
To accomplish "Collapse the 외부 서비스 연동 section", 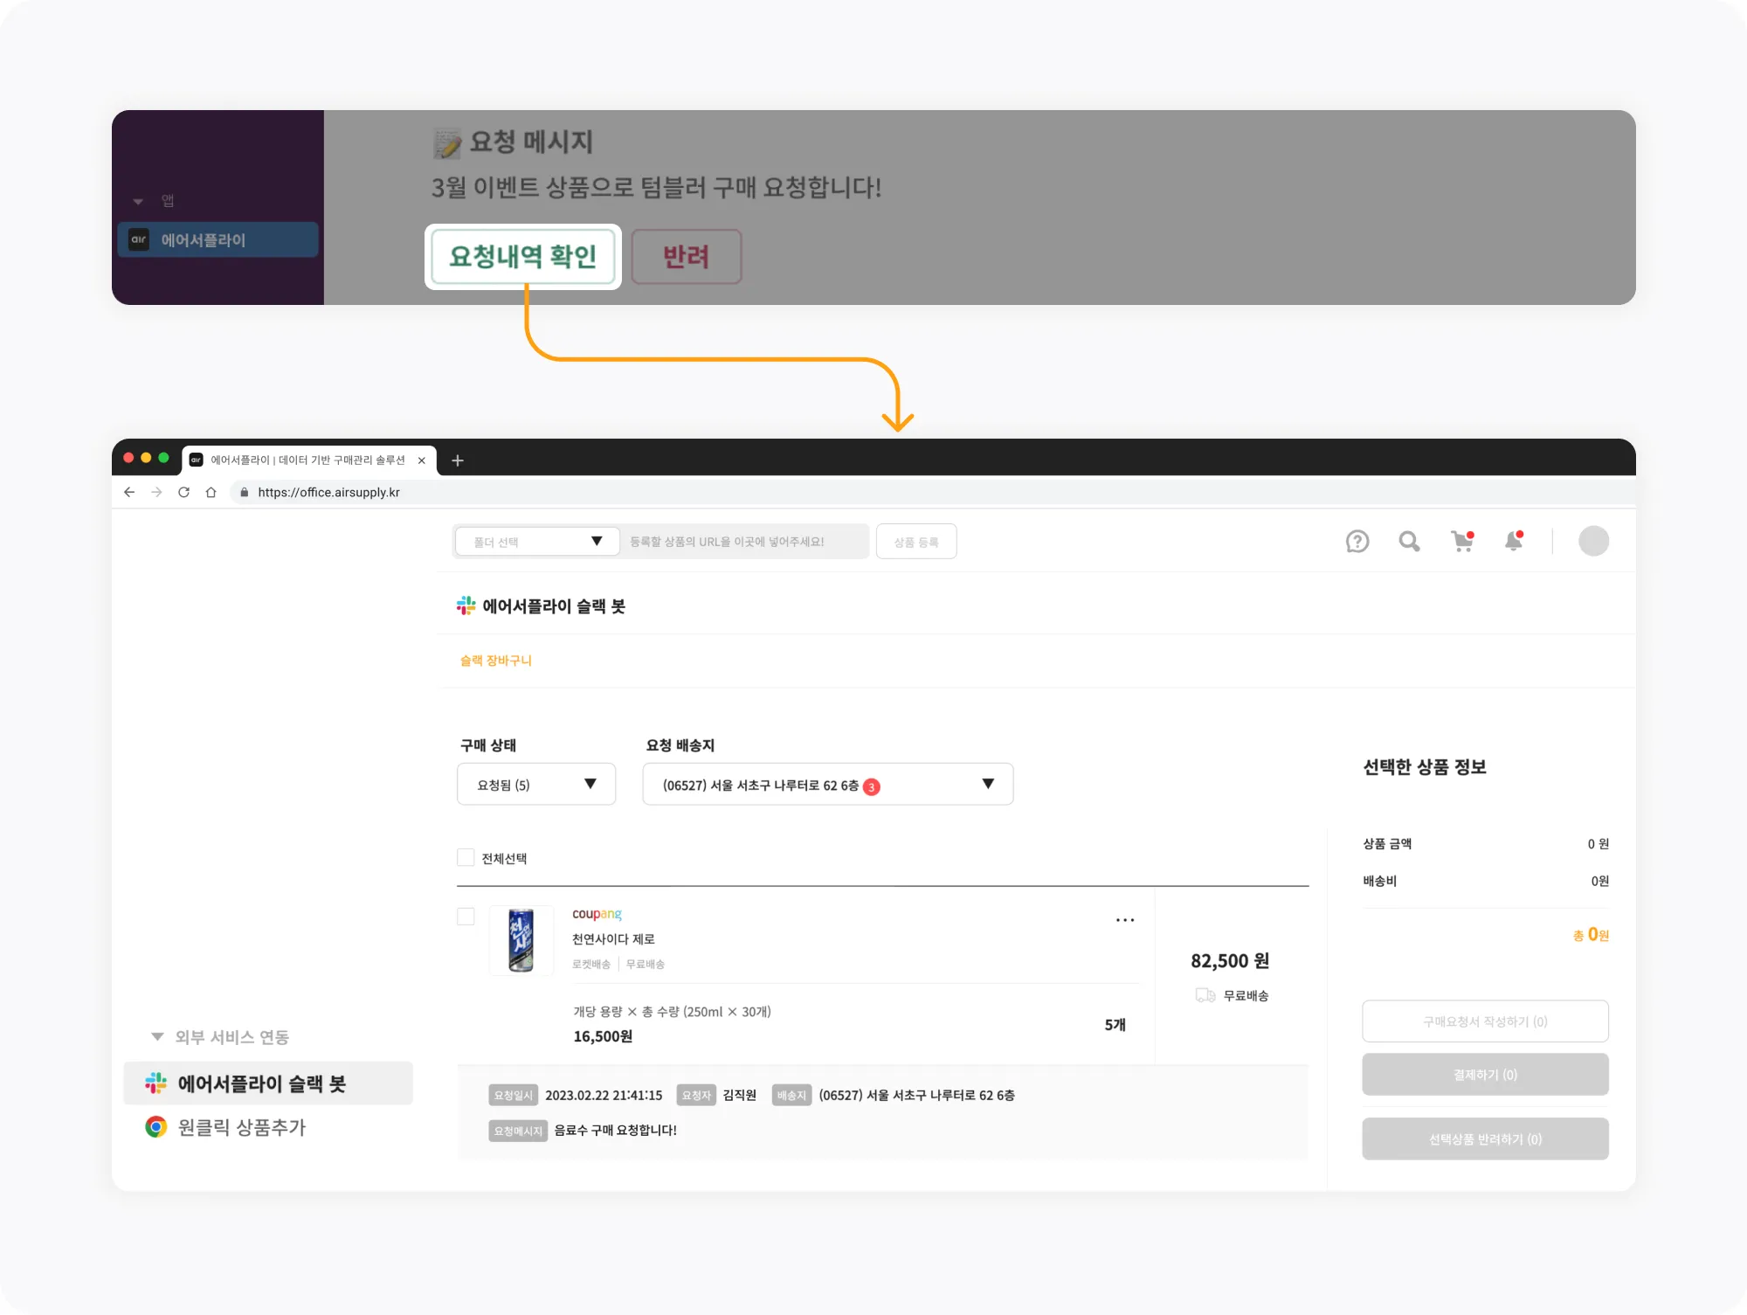I will [x=158, y=1036].
